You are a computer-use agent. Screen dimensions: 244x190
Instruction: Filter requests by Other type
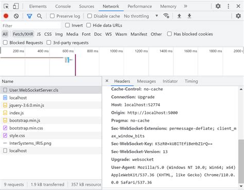click(156, 34)
